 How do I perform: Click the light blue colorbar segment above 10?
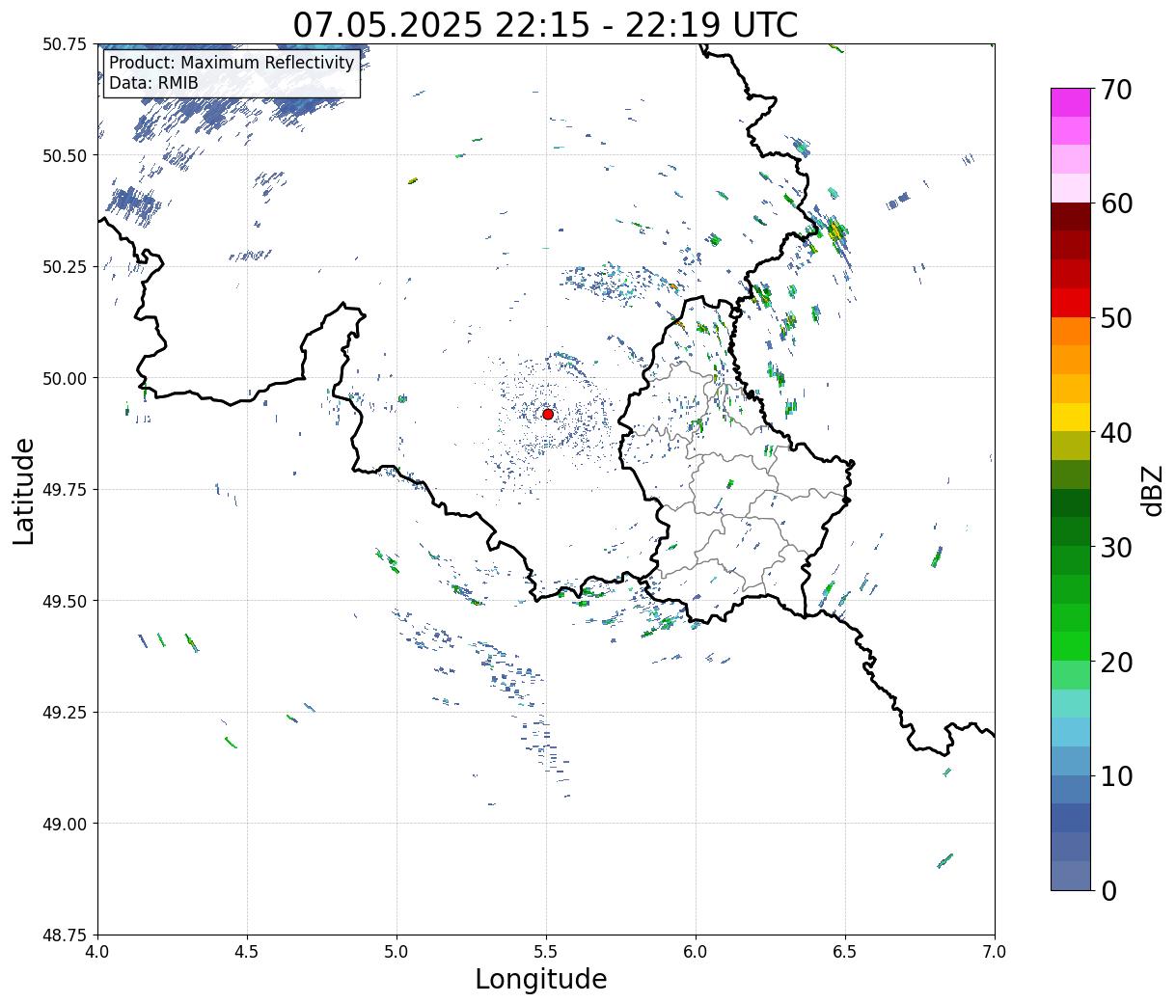coord(1071,732)
